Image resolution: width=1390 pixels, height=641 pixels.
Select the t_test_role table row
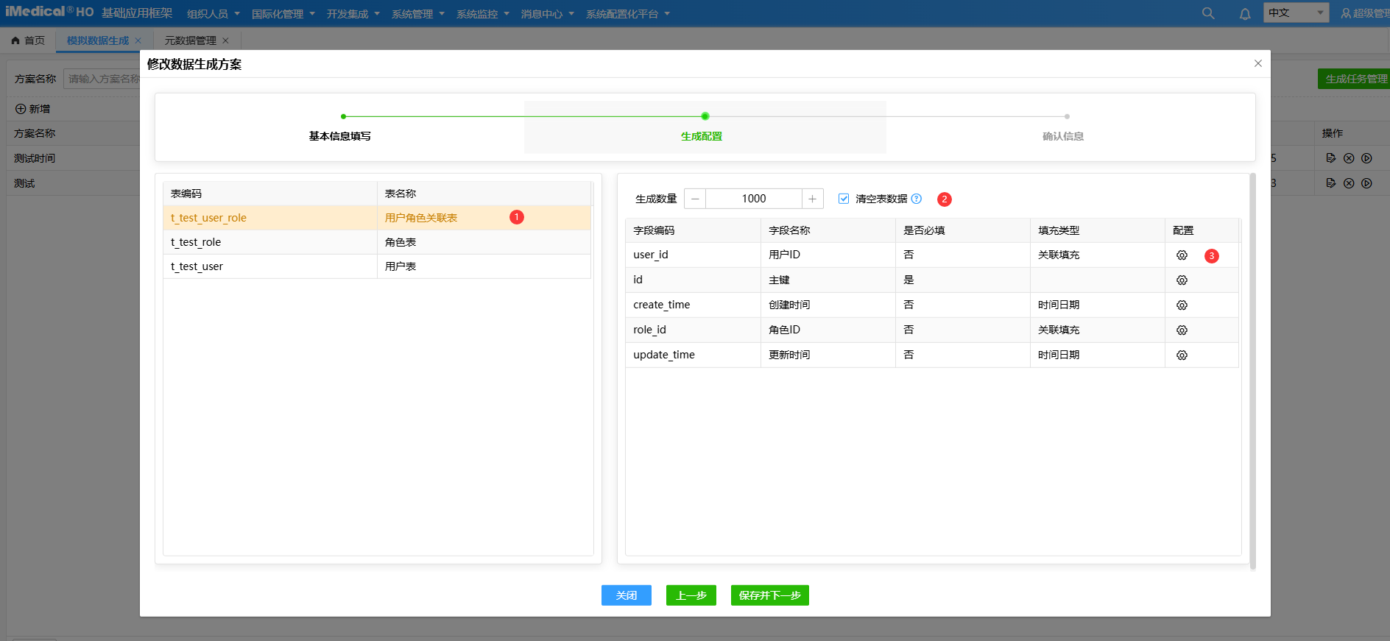click(x=376, y=242)
